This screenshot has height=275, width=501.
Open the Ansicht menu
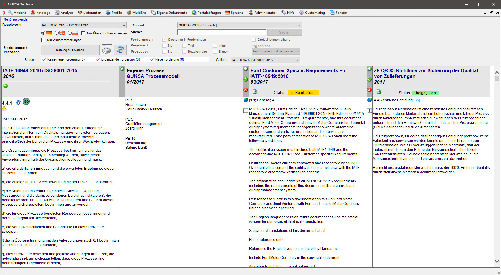point(17,13)
